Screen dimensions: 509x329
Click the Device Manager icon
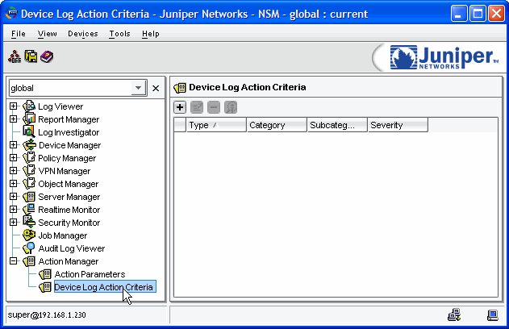click(x=29, y=145)
